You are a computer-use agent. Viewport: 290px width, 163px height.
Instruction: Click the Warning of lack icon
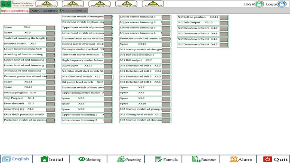[x=126, y=4]
